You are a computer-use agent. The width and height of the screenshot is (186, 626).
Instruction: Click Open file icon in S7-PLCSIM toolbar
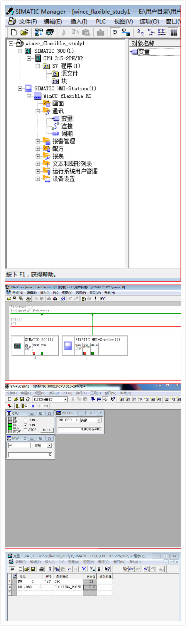[x=16, y=399]
